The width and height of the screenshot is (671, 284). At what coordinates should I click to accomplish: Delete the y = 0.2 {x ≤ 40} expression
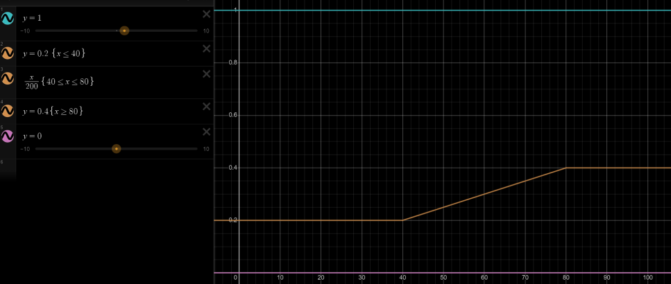pyautogui.click(x=206, y=48)
